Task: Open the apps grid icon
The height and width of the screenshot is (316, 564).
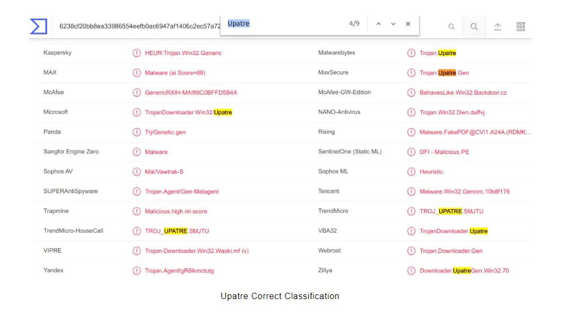Action: point(521,26)
